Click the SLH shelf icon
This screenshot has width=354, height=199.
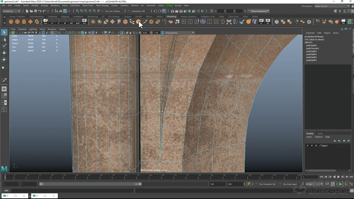84,22
